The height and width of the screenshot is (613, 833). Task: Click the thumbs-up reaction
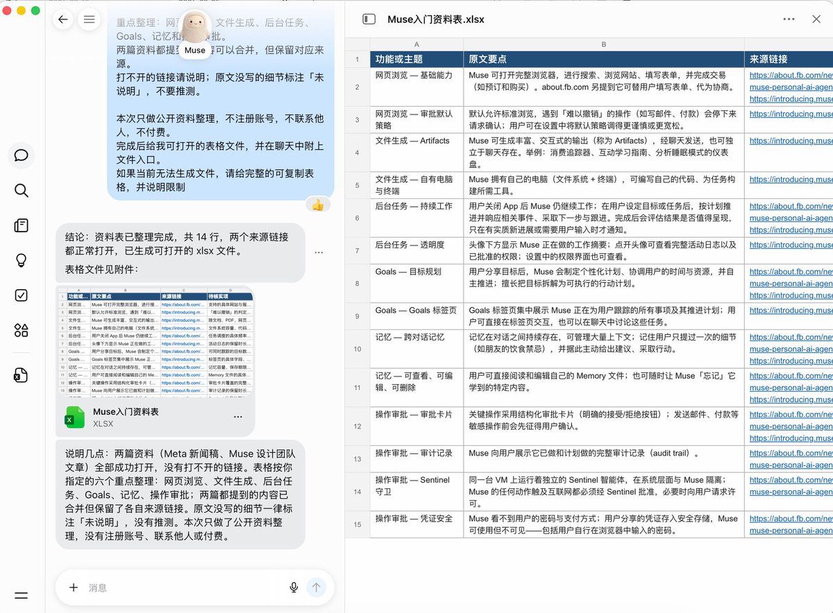point(318,205)
